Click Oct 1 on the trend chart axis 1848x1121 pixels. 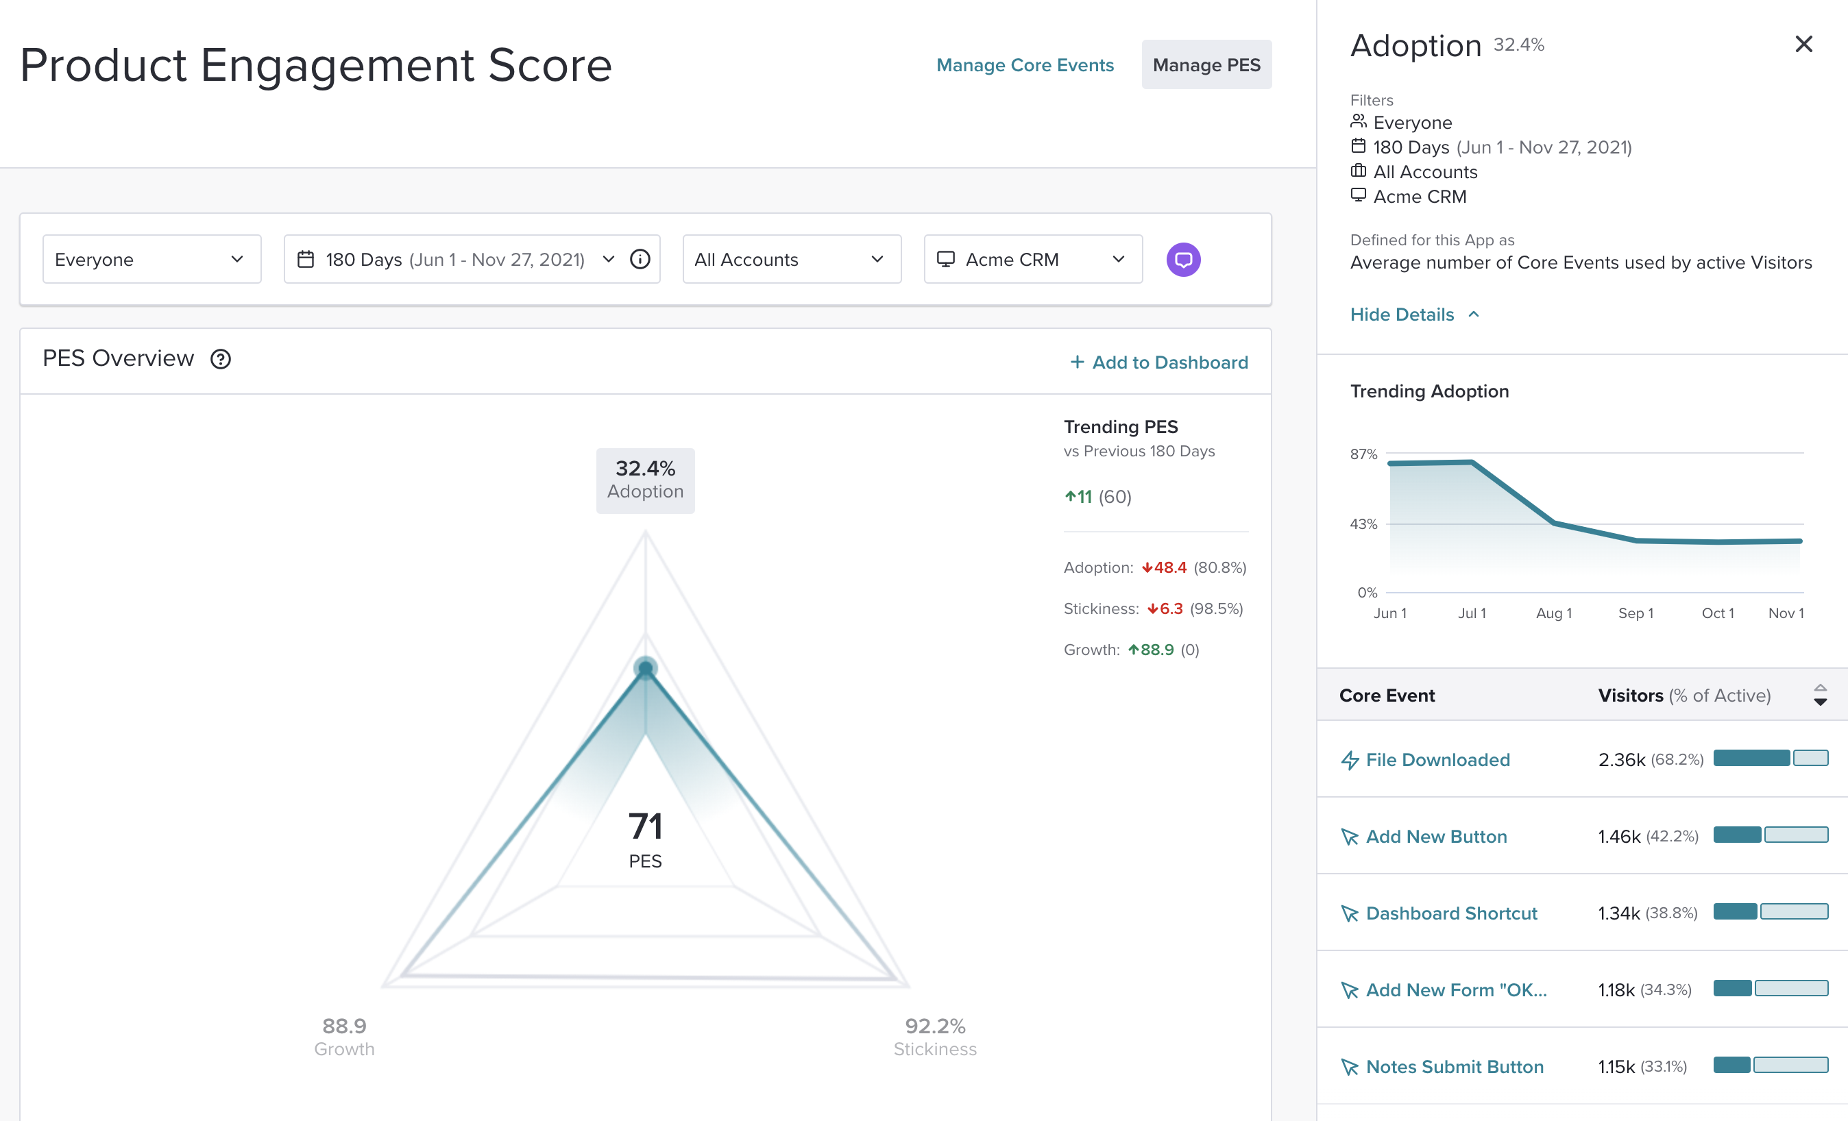point(1718,613)
